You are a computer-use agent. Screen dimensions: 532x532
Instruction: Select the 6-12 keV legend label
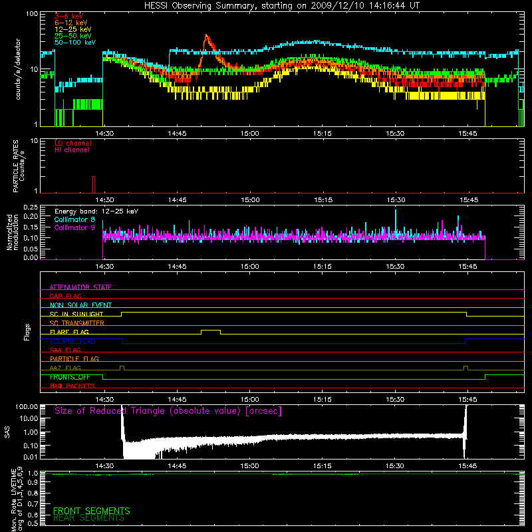coord(71,23)
